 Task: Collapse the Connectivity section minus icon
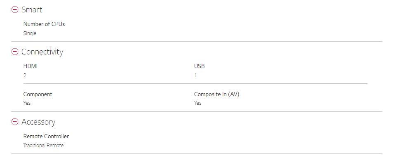(15, 52)
